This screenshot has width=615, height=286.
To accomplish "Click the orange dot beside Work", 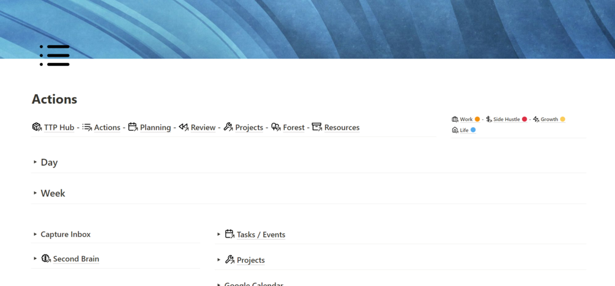I will (x=477, y=119).
